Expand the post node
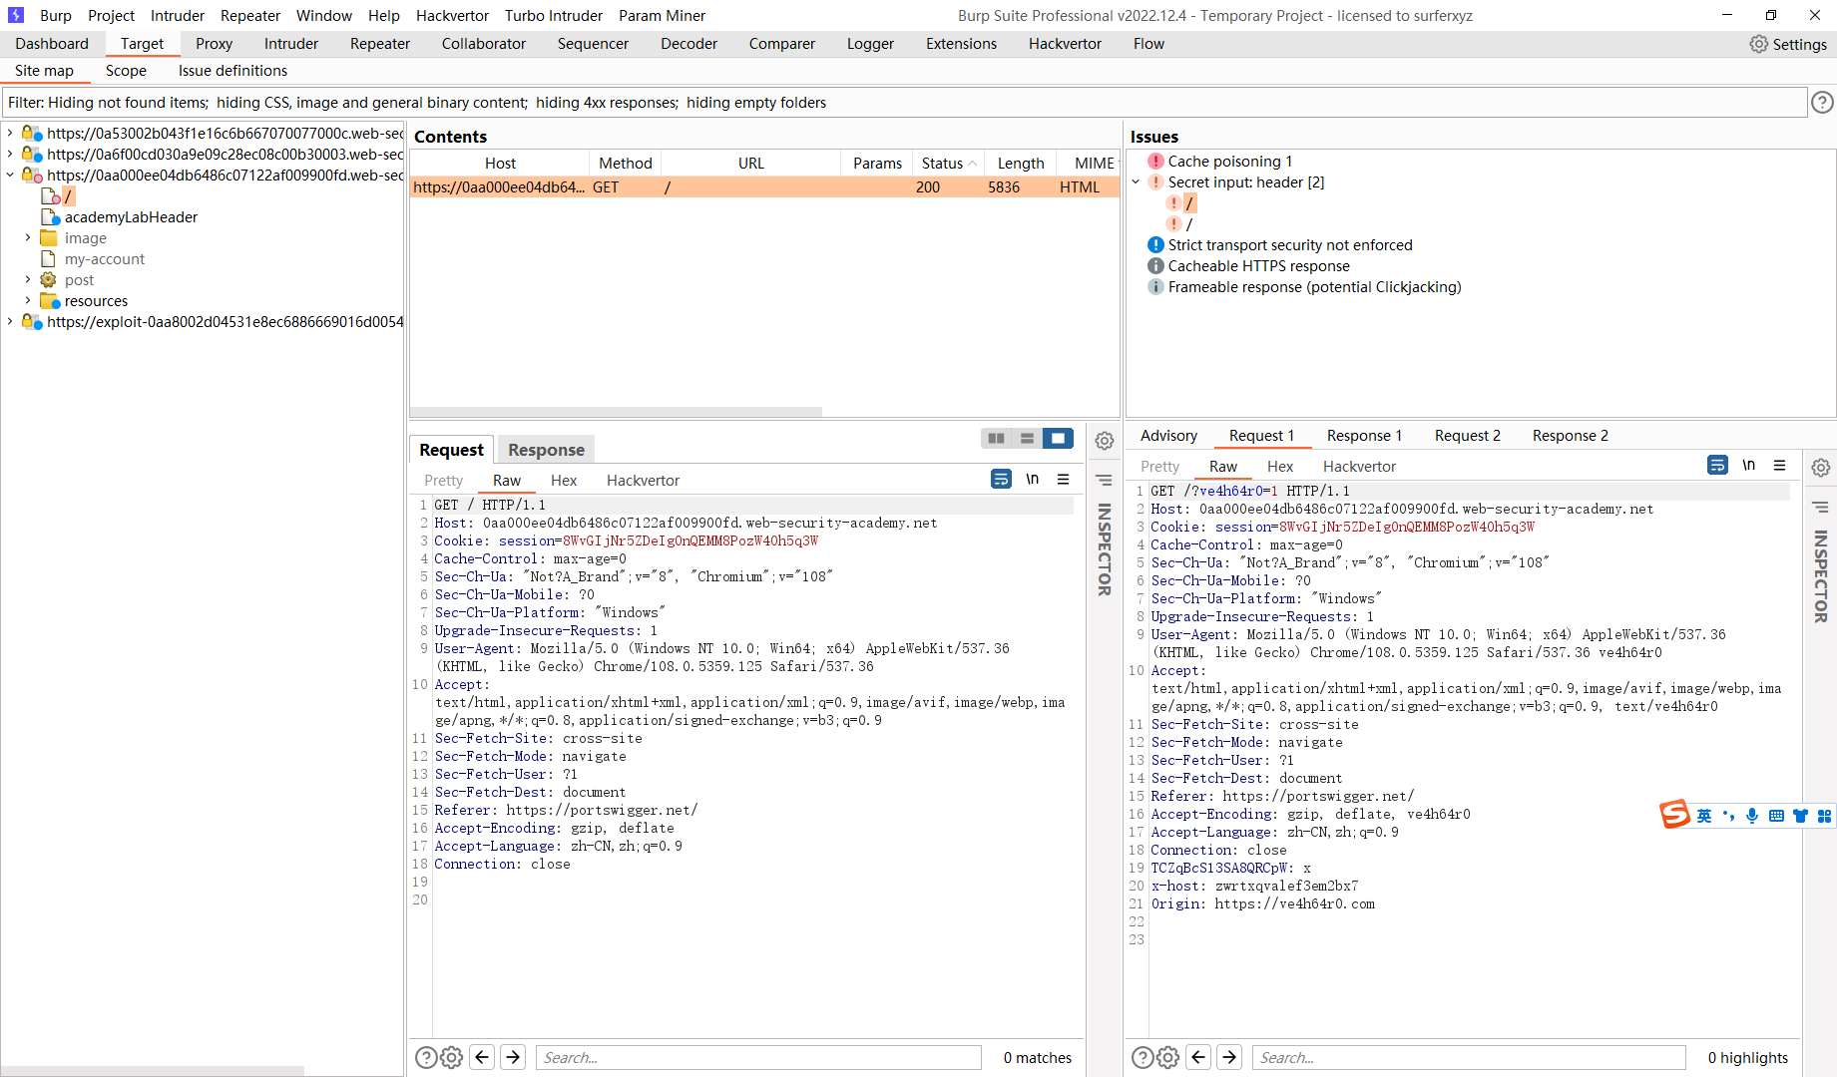This screenshot has width=1837, height=1077. [x=28, y=279]
